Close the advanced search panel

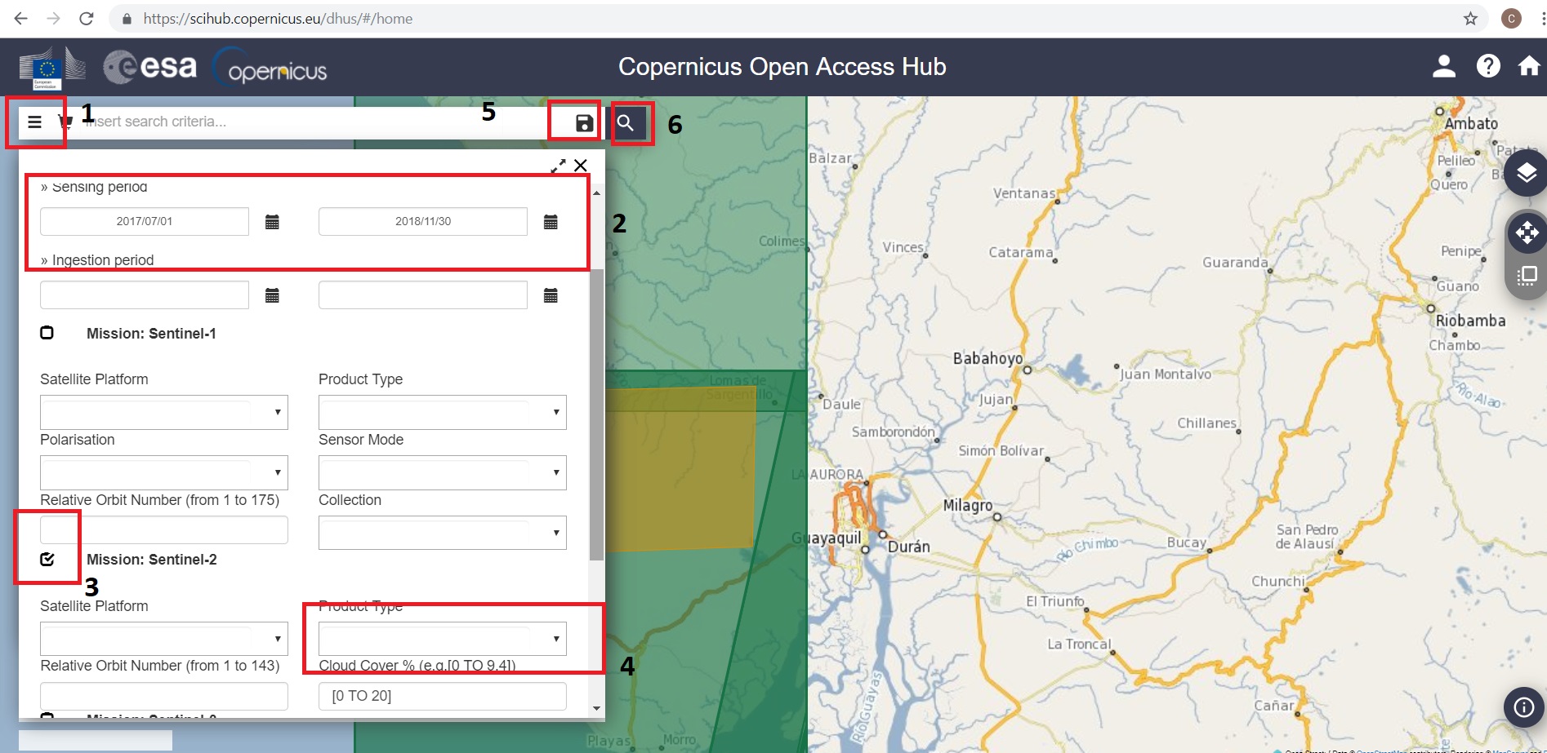tap(581, 166)
